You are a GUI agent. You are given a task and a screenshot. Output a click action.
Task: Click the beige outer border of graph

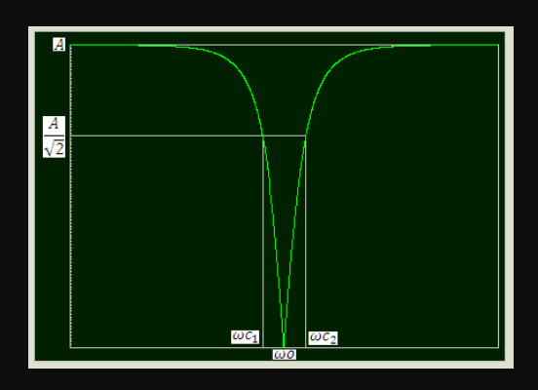(x=271, y=29)
